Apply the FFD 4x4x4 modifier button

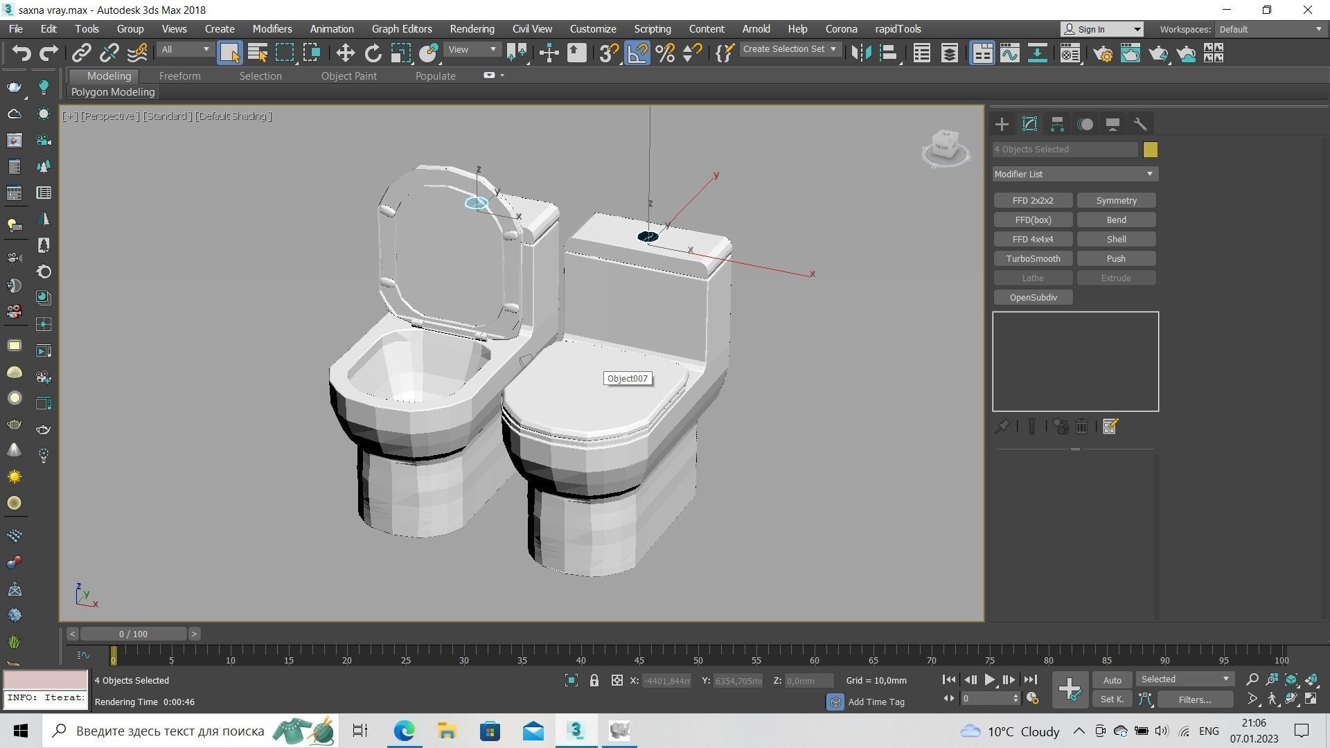(1033, 240)
